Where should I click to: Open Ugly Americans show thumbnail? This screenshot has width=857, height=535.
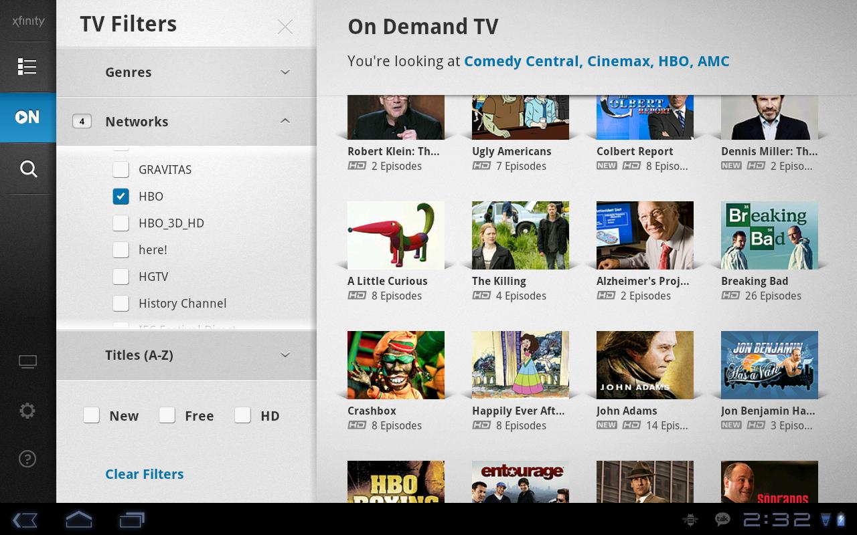520,118
